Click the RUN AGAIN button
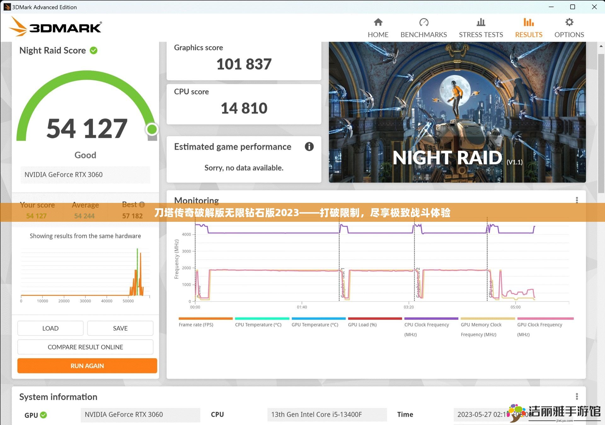605x425 pixels. [x=87, y=366]
